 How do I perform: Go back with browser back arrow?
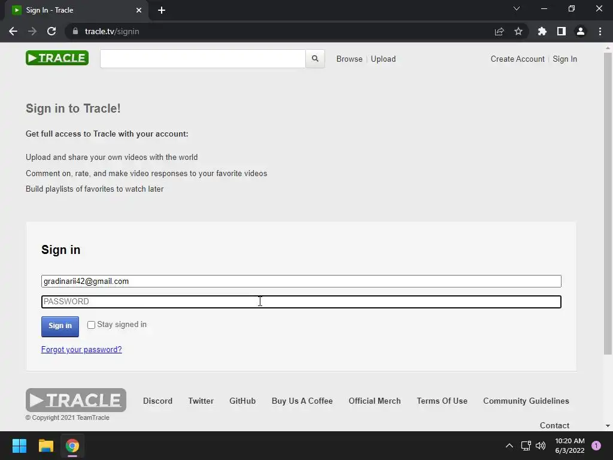[x=13, y=31]
